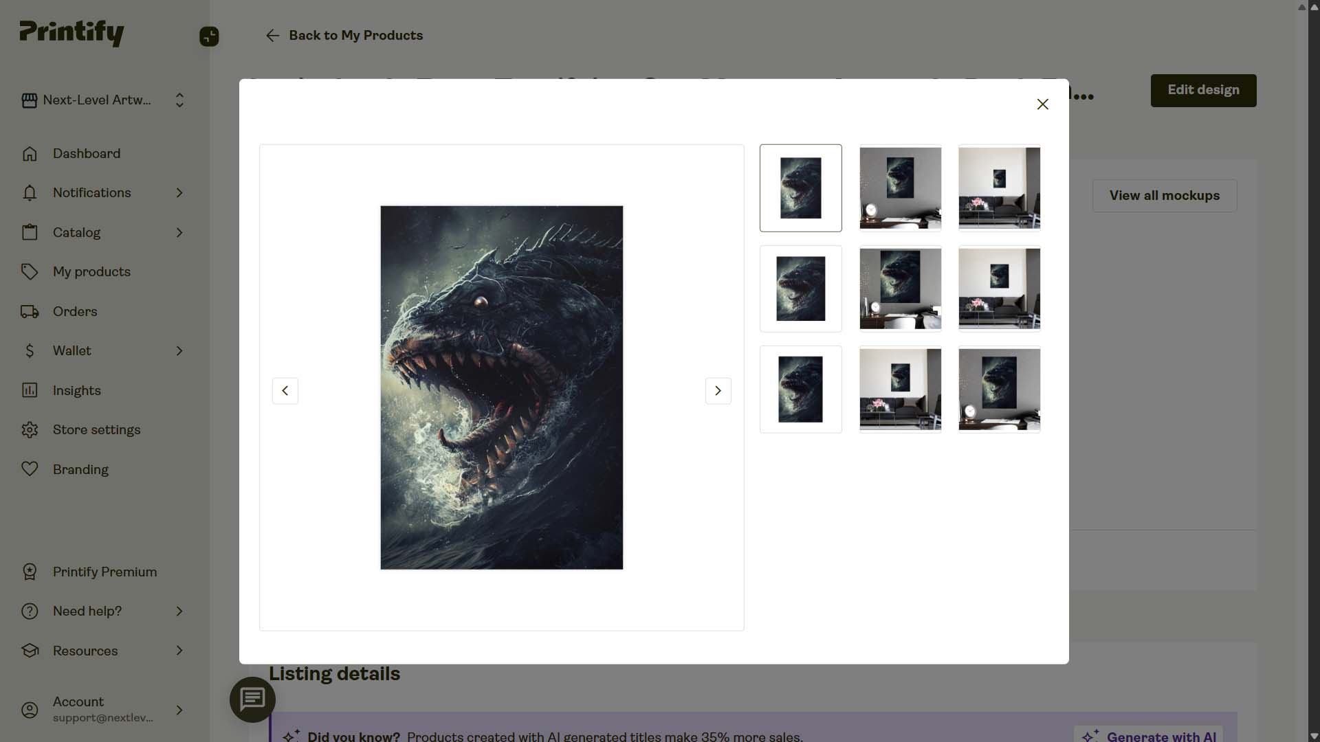Open the Branding heart icon
Viewport: 1320px width, 742px height.
click(x=30, y=469)
